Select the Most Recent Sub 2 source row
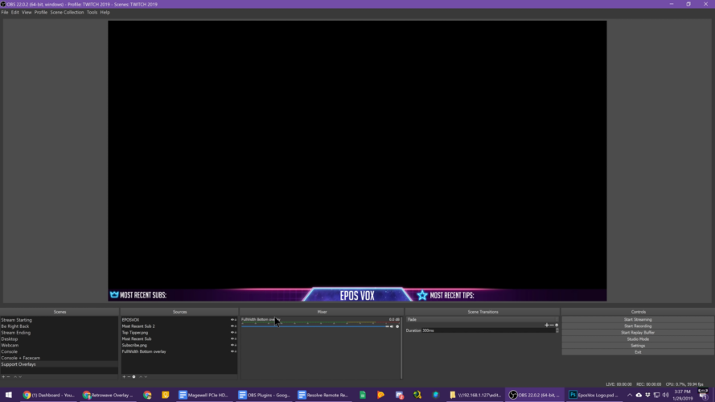Image resolution: width=715 pixels, height=402 pixels. 179,326
